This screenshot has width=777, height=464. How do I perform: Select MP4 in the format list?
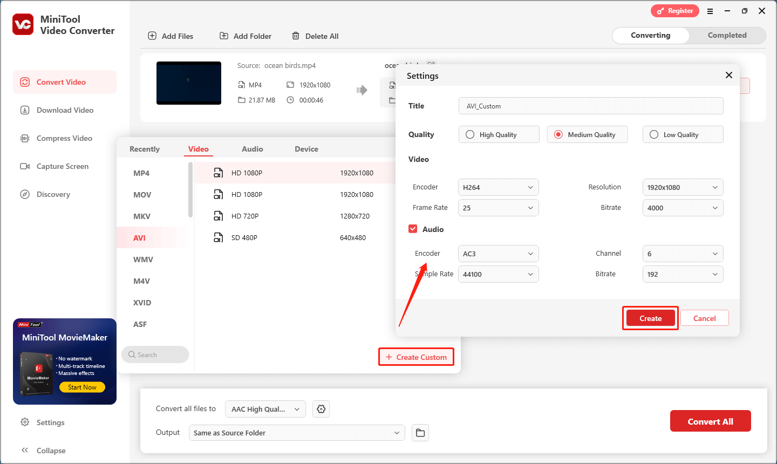point(141,173)
